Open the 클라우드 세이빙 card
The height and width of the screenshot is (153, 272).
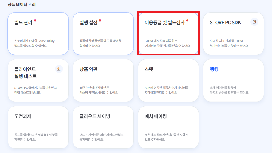click(103, 127)
